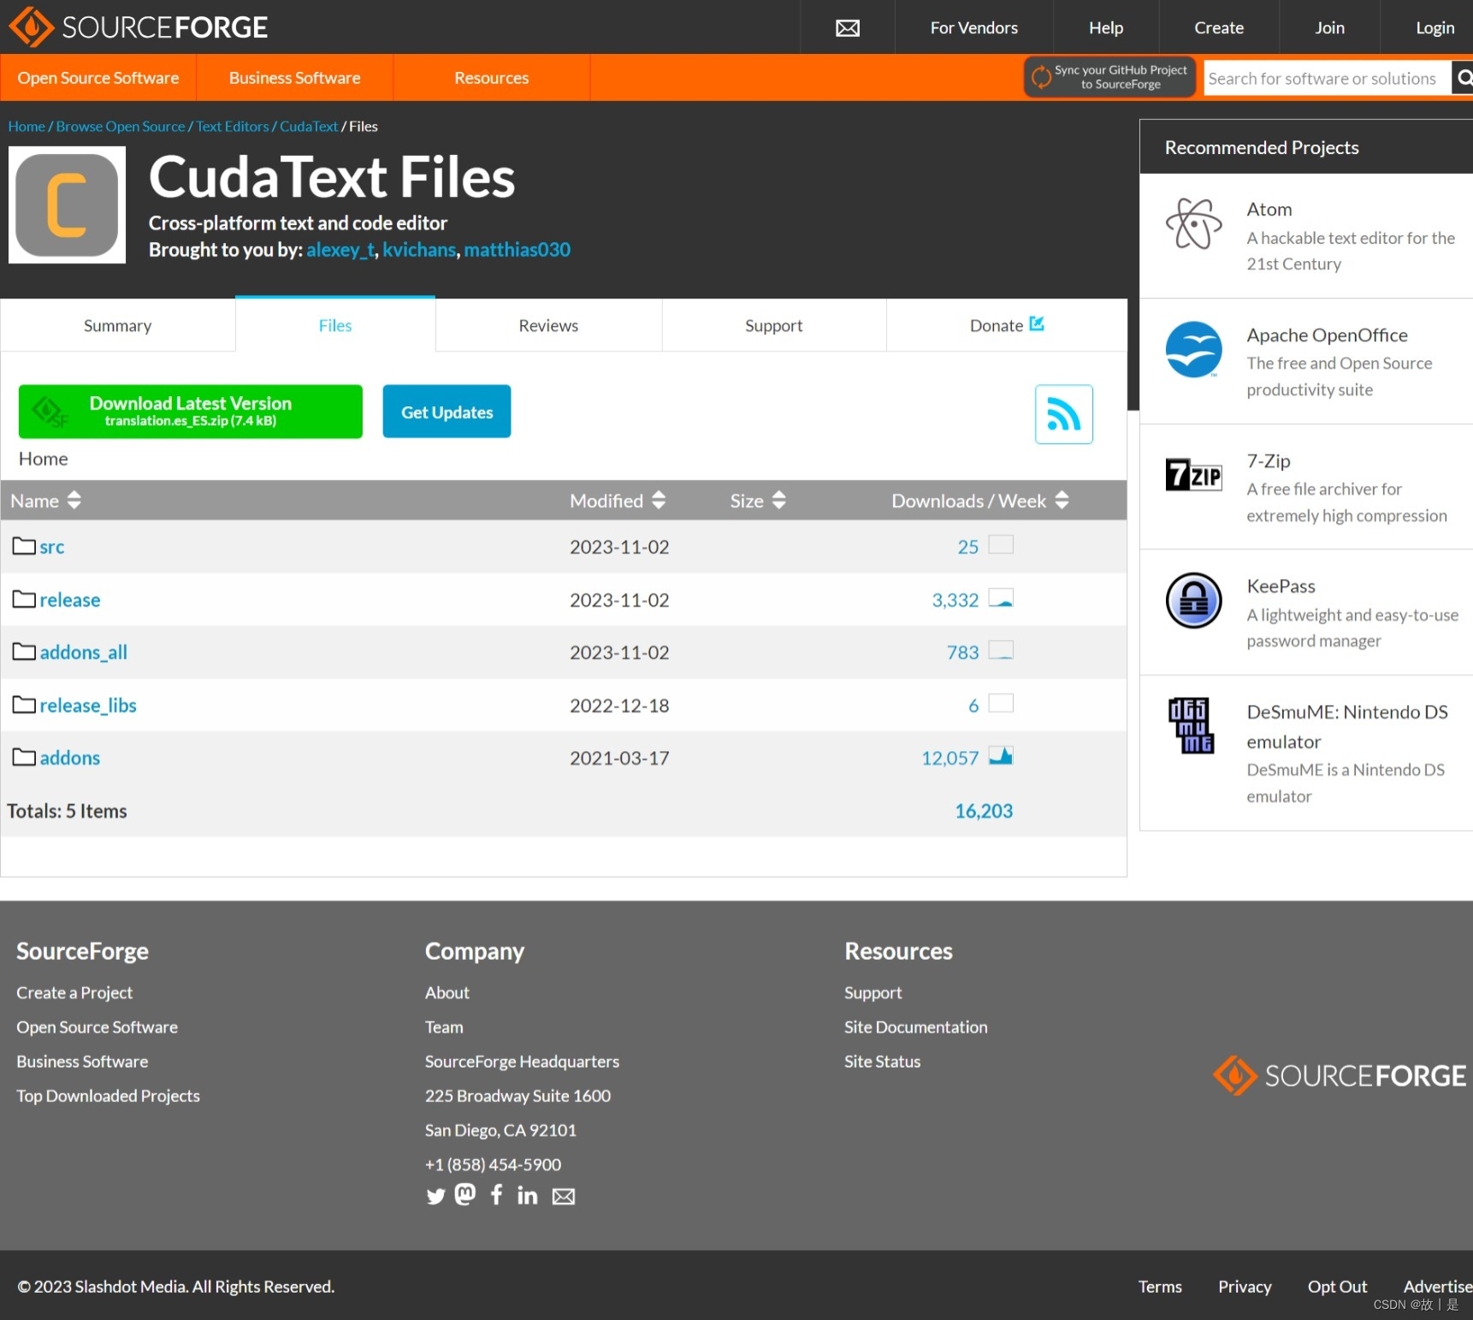This screenshot has width=1473, height=1320.
Task: Sort files by Size column
Action: [x=758, y=500]
